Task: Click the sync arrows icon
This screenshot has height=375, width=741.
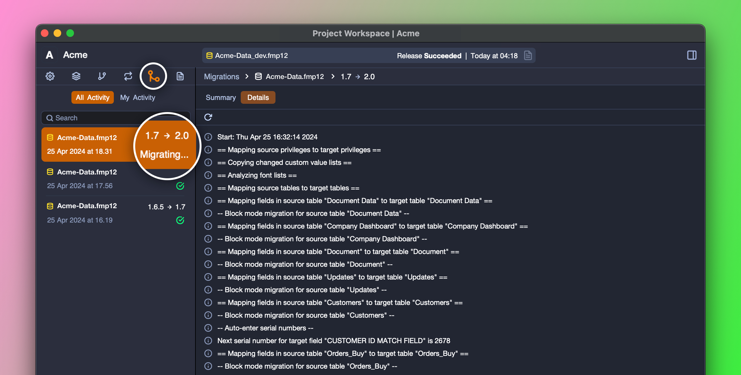Action: [x=128, y=76]
